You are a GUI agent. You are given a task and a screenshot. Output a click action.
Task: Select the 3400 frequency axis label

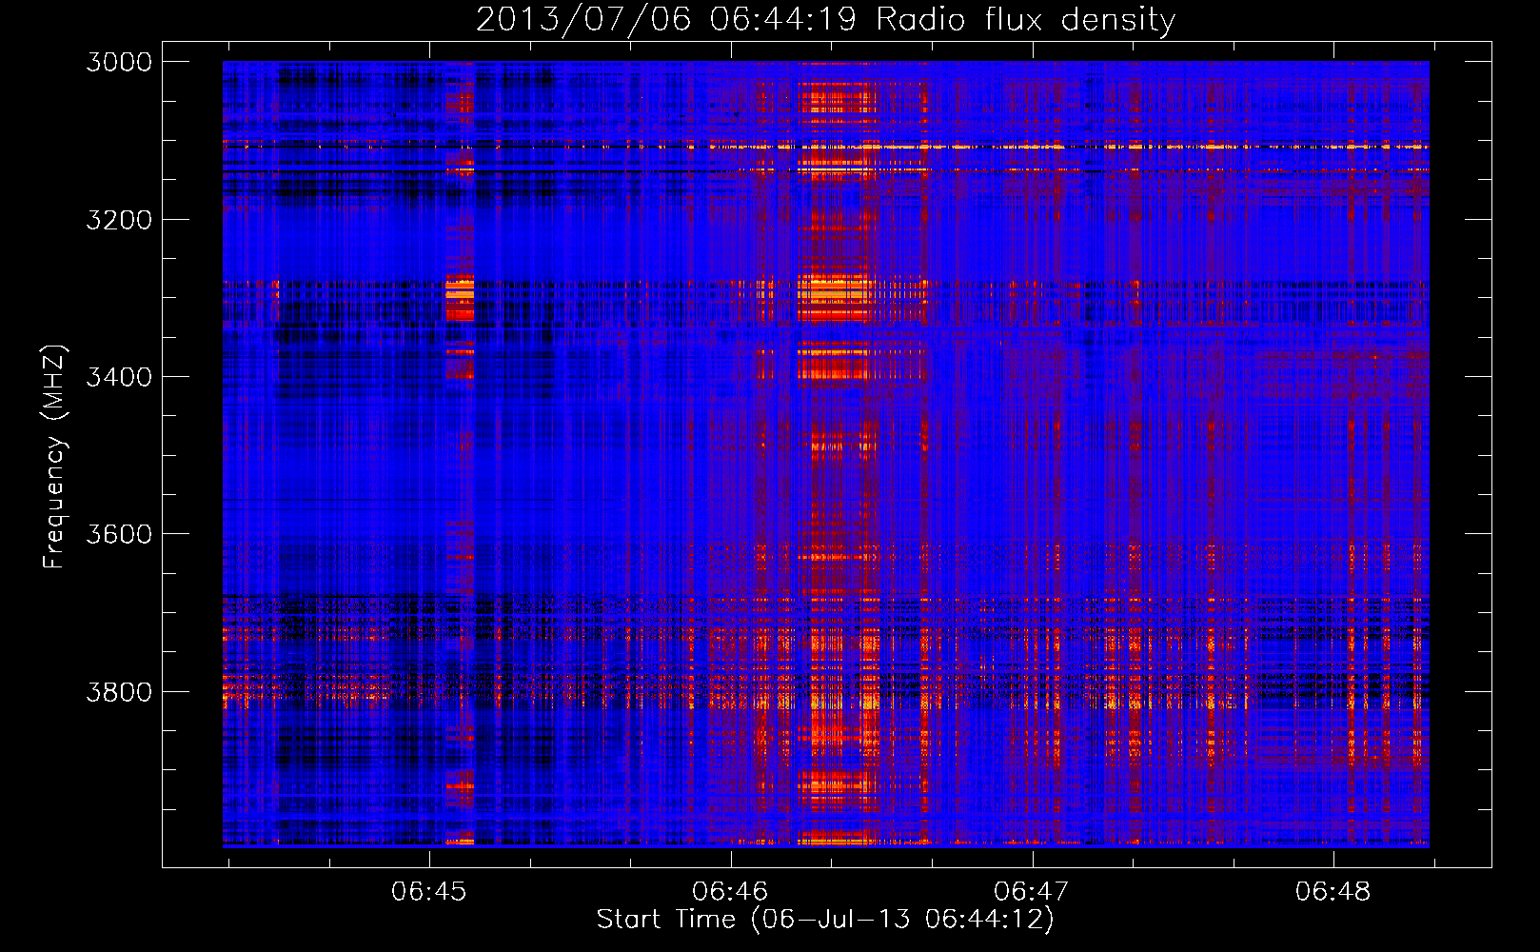119,377
